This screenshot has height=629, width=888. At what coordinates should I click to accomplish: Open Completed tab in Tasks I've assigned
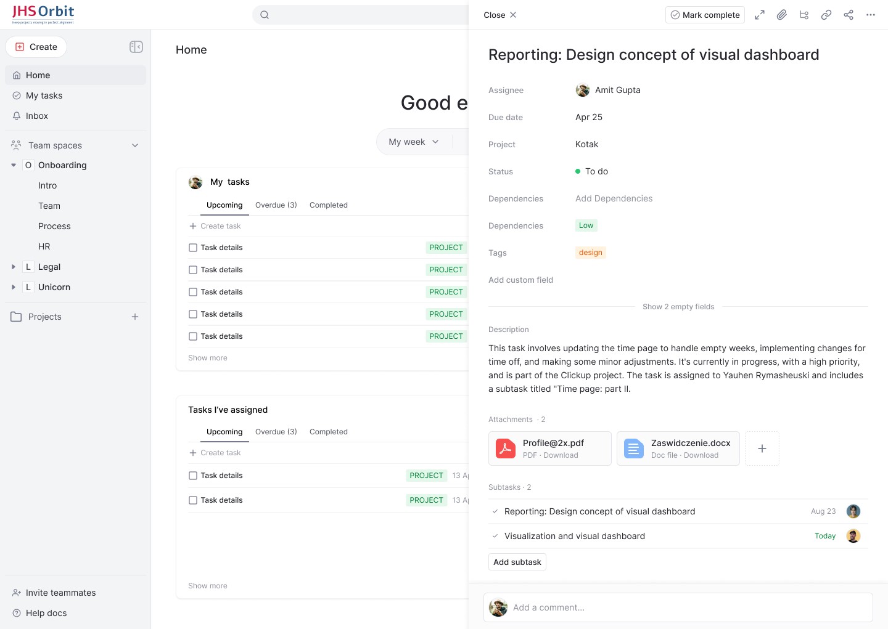click(x=329, y=432)
